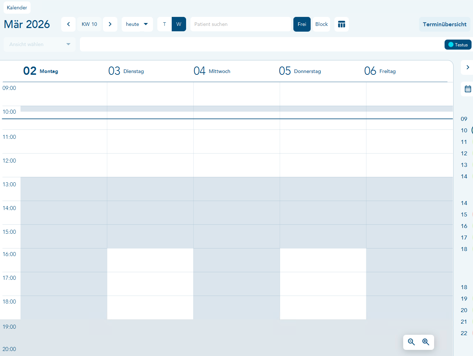Collapse the right sidebar with the chevron icon
This screenshot has height=356, width=473.
[x=468, y=67]
